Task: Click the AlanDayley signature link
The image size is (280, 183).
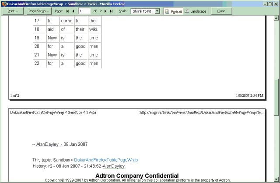Action: 48,144
